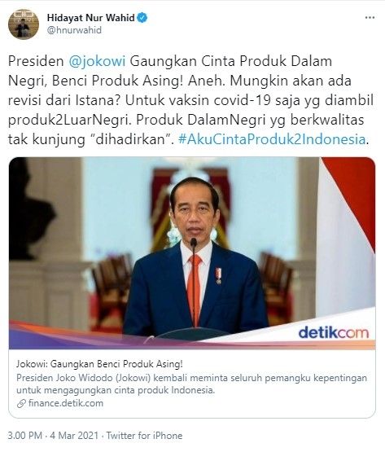Viewport: 385px width, 452px height.
Task: Follow the @jokowi mention in the tweet
Action: point(97,61)
